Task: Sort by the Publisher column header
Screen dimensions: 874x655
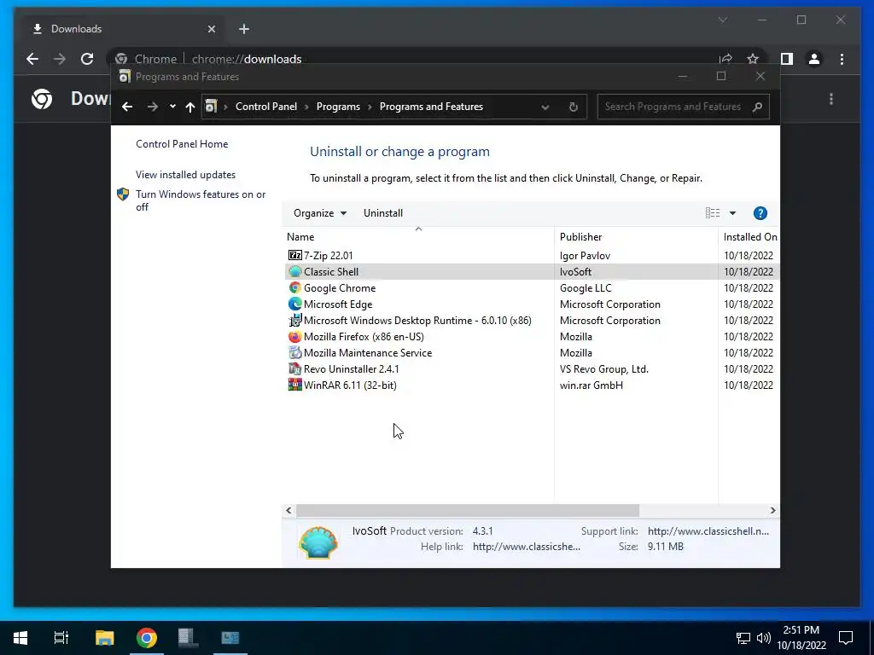Action: [636, 237]
